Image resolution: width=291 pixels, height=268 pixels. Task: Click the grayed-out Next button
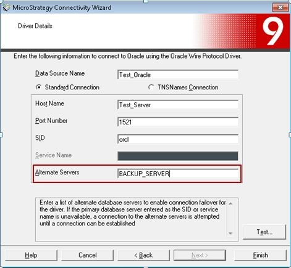[x=200, y=255]
